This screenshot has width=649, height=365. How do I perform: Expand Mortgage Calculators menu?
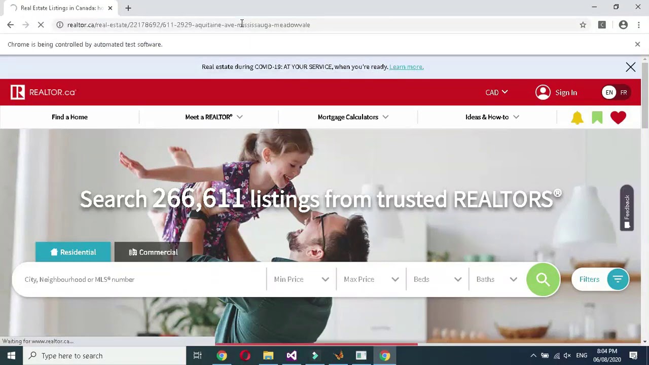coord(353,117)
